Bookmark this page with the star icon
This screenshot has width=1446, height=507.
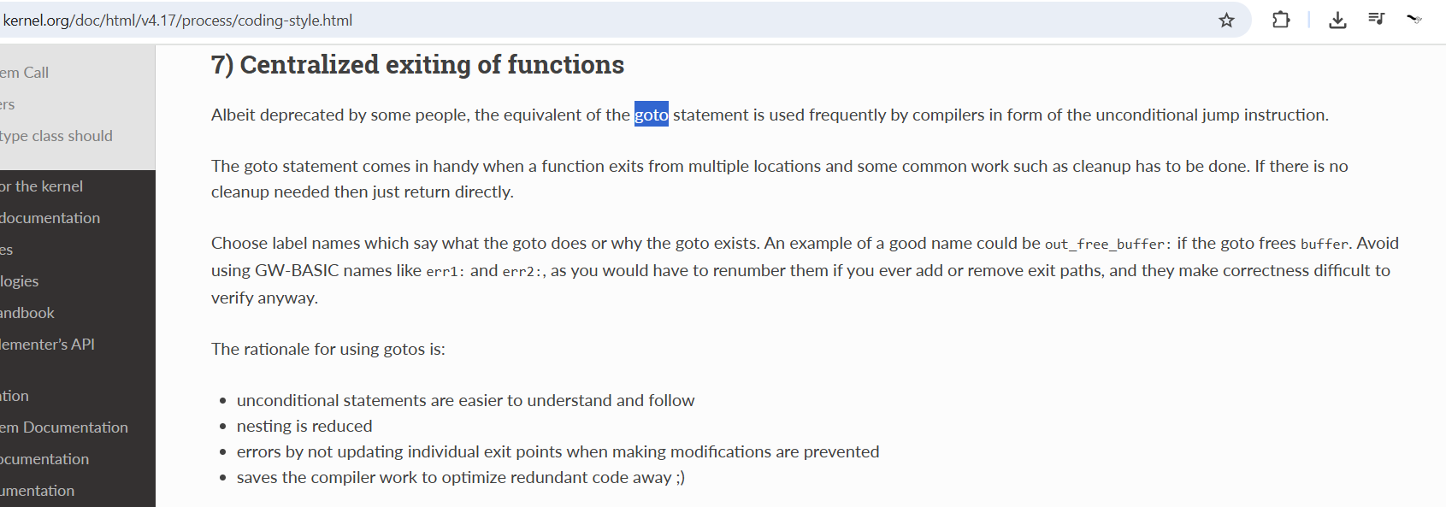[x=1226, y=21]
